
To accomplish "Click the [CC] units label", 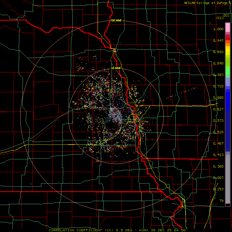I will [x=220, y=18].
